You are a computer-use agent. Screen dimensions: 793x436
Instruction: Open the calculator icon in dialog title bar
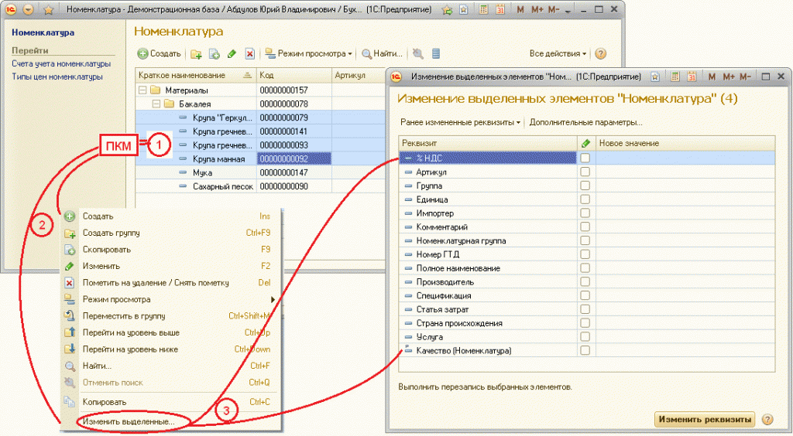[675, 77]
